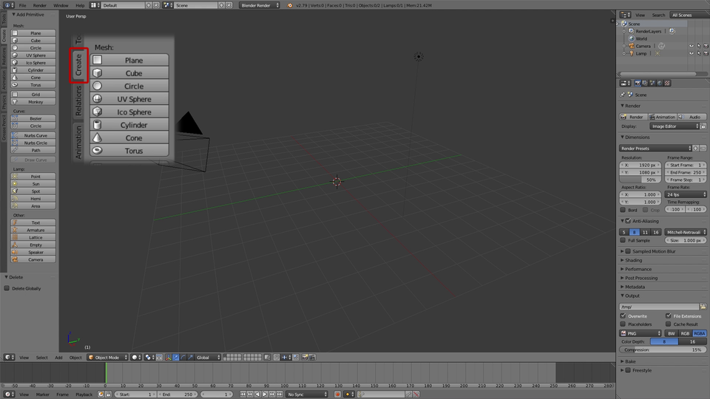Screen dimensions: 710x399
Task: Uncheck the File Extensions option
Action: 669,316
